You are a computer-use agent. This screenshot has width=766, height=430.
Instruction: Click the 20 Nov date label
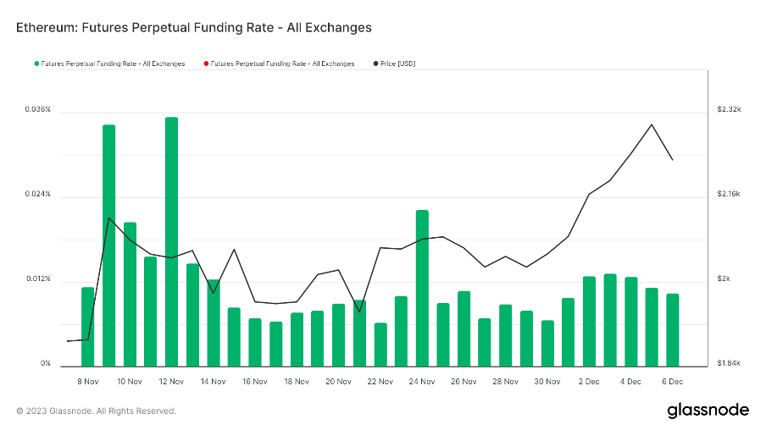pos(338,382)
